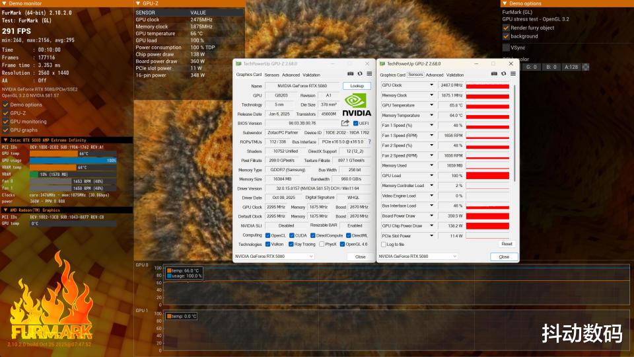Open GPU Load sensor dropdown arrow
634x357 pixels.
click(431, 176)
